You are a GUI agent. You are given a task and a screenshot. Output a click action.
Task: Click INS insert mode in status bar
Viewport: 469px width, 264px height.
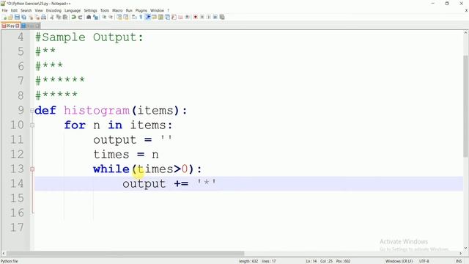(459, 261)
